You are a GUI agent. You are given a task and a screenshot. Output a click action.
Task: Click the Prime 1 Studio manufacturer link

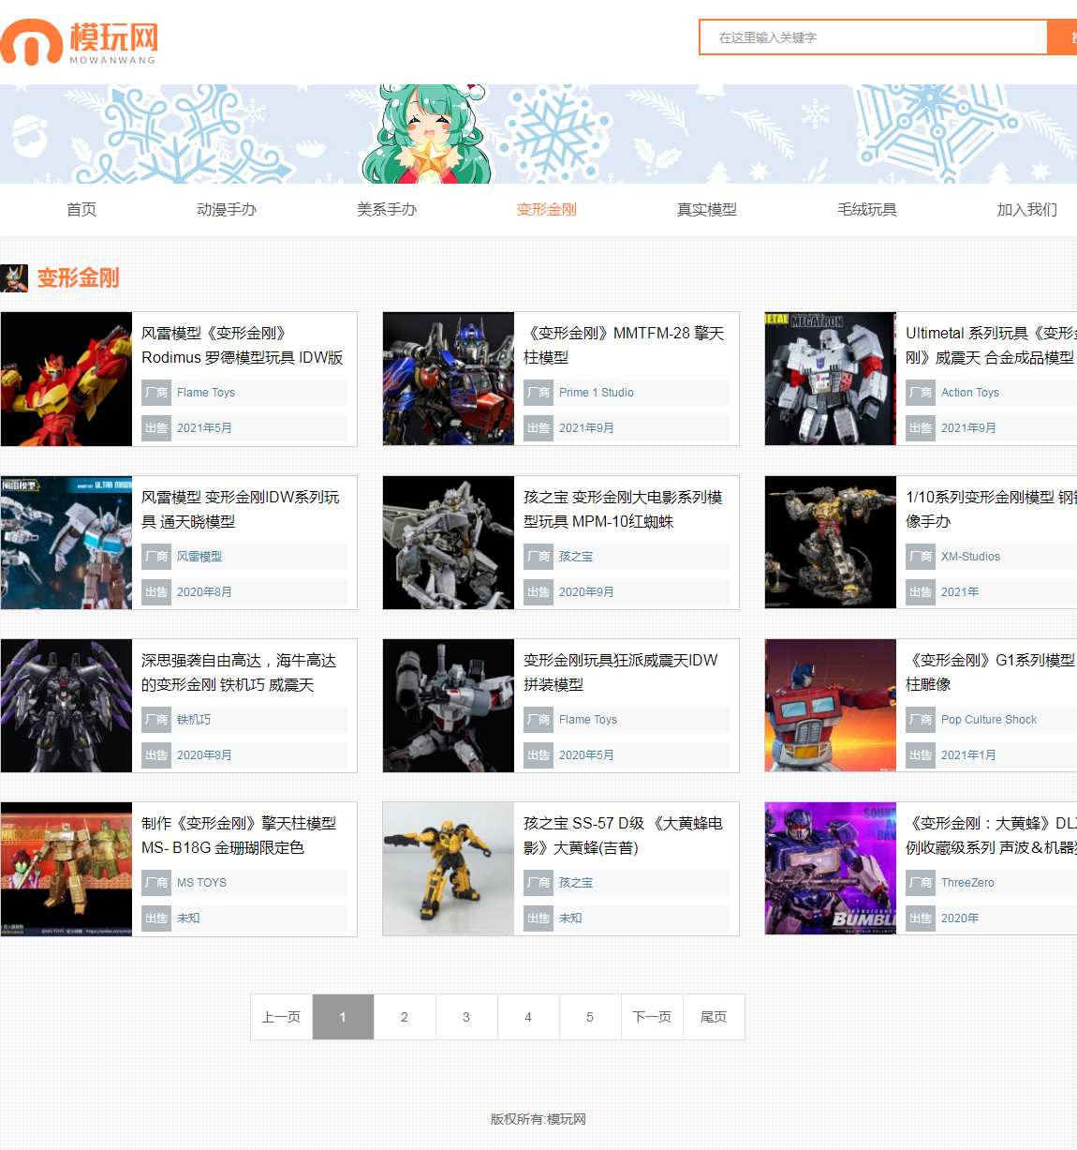click(x=596, y=393)
